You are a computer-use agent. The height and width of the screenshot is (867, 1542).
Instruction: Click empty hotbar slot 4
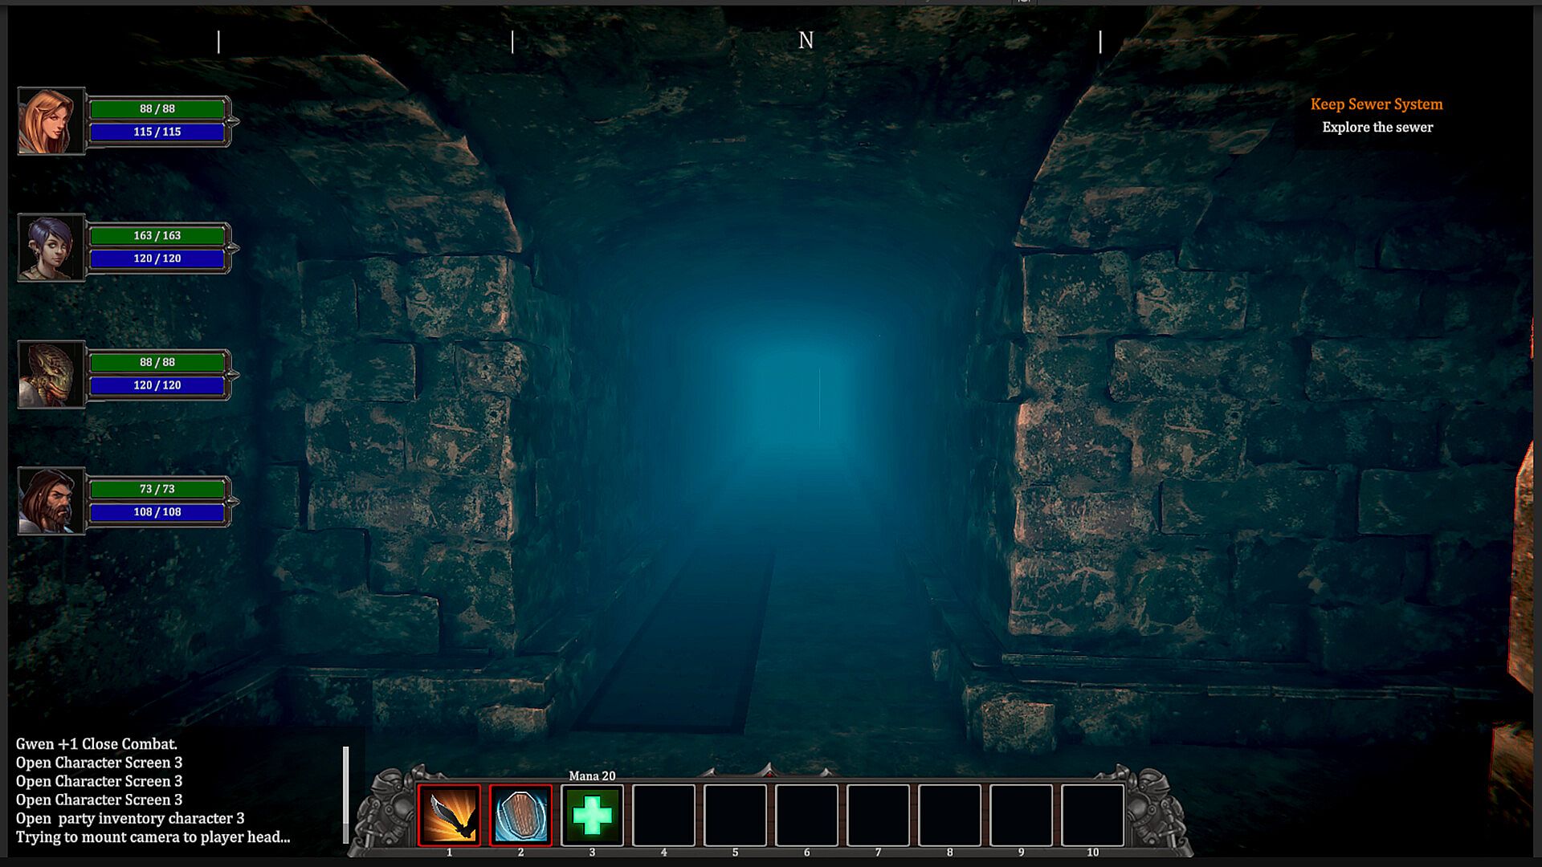click(663, 815)
